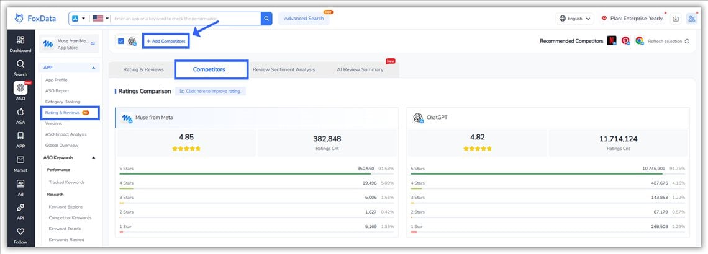
Task: Click the Chrome recommended competitor icon
Action: tap(639, 40)
